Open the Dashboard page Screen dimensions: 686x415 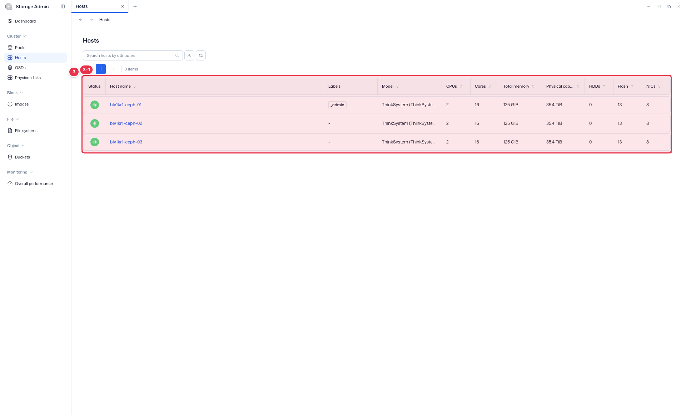click(35, 21)
